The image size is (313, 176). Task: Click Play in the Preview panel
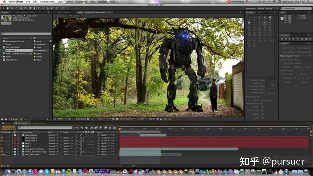(290, 39)
